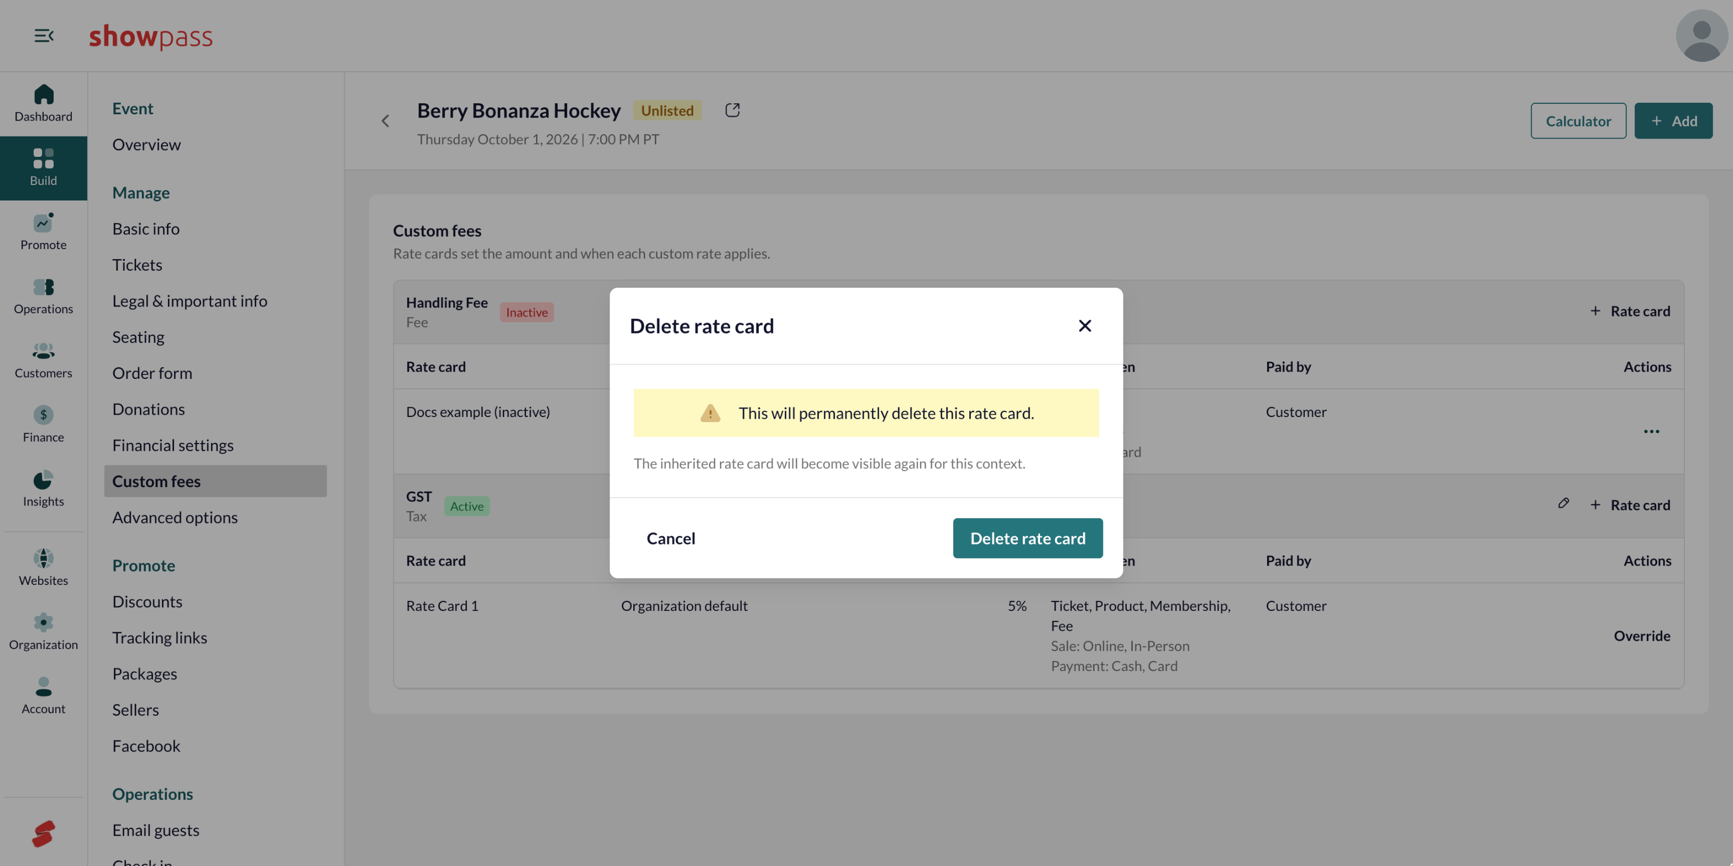Open the Websites sidebar icon
Viewport: 1733px width, 866px height.
coord(43,567)
